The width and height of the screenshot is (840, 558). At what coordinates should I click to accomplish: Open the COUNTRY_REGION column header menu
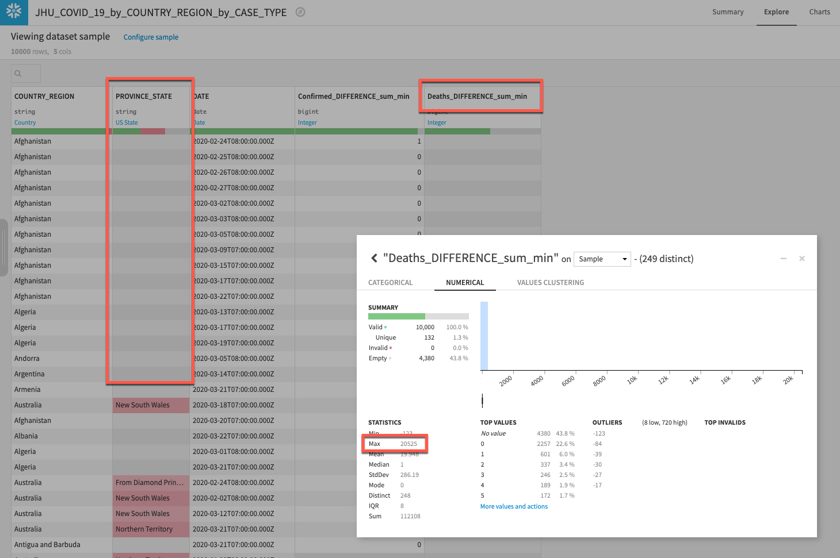(44, 97)
